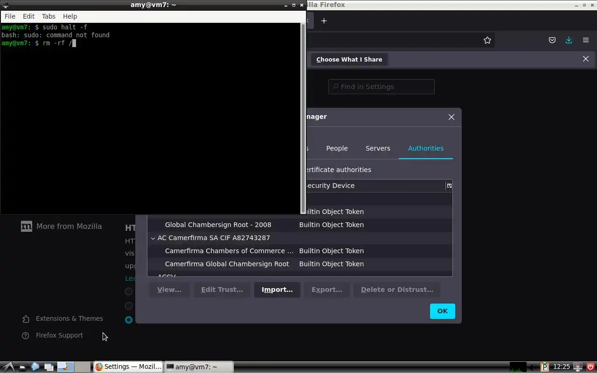Confirm the Certificate Manager with OK
Viewport: 597px width, 373px height.
442,311
